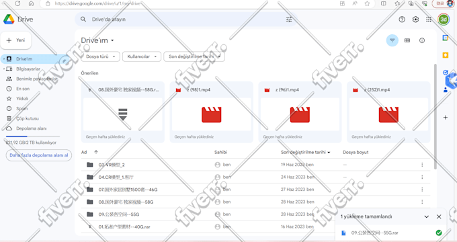Click the Google Drive logo
Screen dimensions: 457x242
[x=9, y=19]
